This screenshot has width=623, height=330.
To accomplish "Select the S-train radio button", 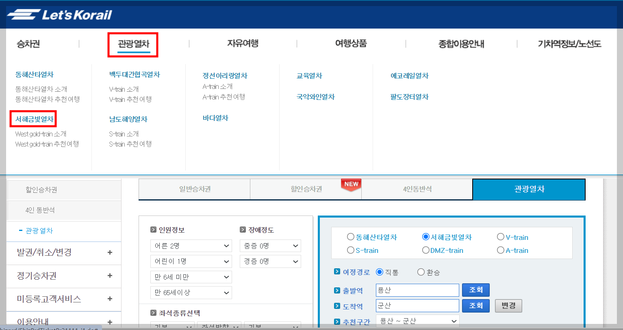I will (351, 250).
